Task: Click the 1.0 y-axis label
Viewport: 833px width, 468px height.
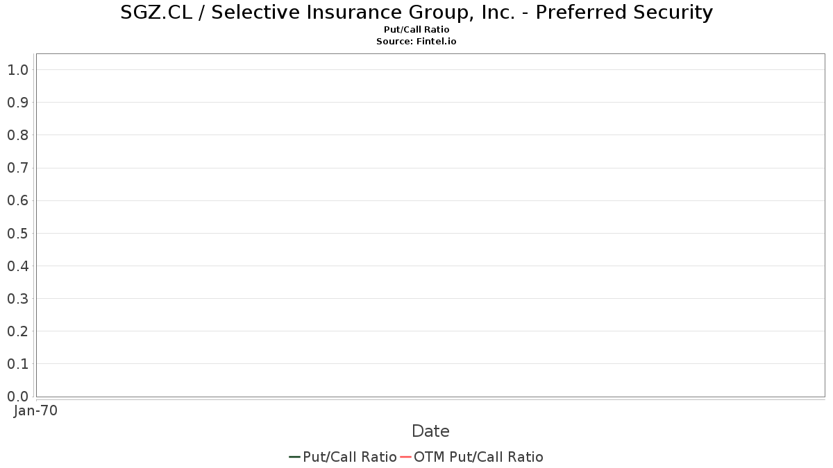Action: [x=18, y=69]
